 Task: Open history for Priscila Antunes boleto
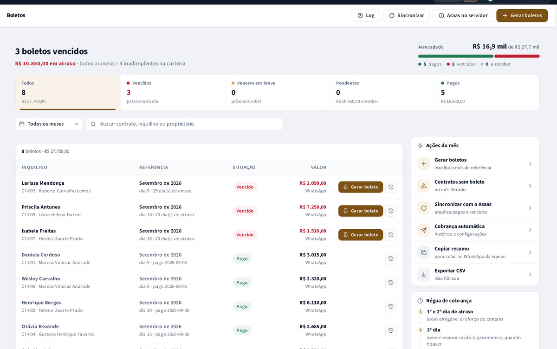coord(391,211)
